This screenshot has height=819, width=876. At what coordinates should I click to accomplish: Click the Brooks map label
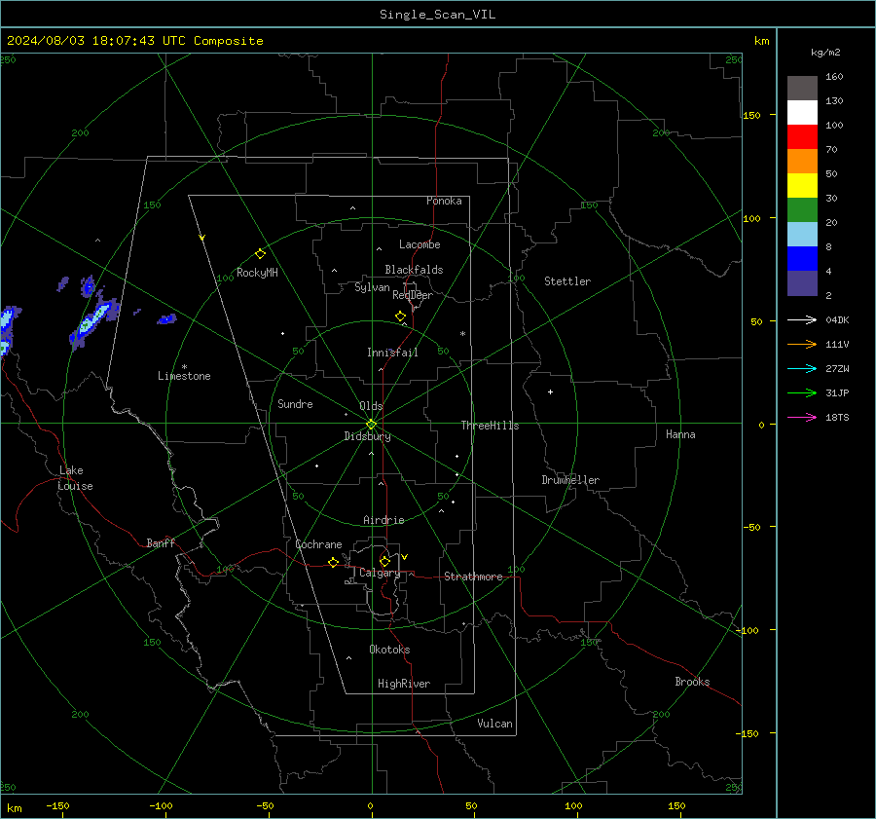(x=692, y=682)
